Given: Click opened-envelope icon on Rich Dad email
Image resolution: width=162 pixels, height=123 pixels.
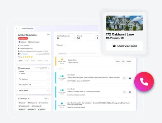Looking at the screenshot, I should pyautogui.click(x=130, y=78).
